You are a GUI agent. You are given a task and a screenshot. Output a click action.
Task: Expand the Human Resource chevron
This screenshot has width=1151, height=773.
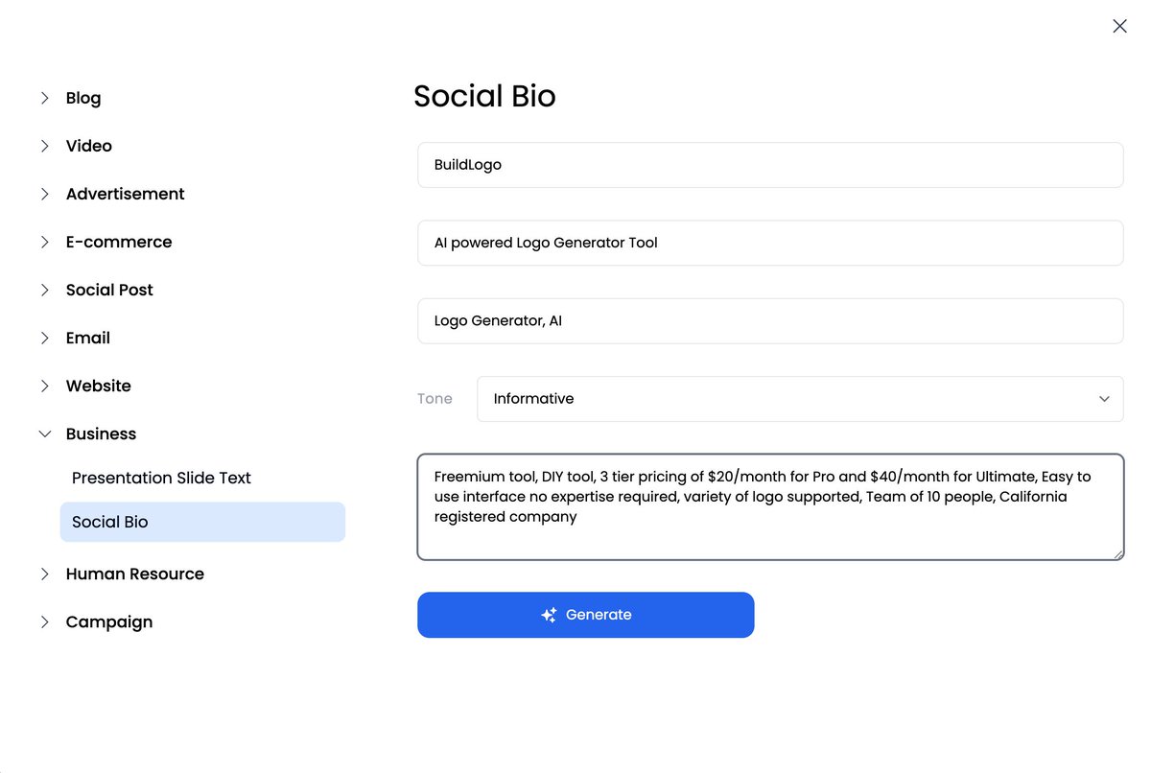pos(44,574)
